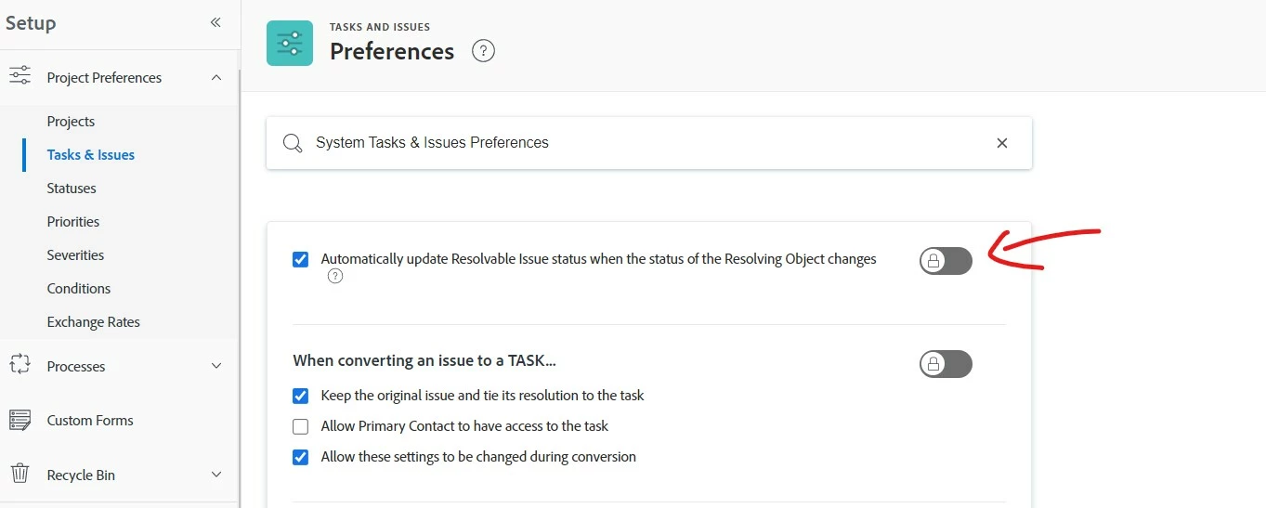The width and height of the screenshot is (1266, 508).
Task: Click the Project Preferences sliders icon
Action: (x=20, y=77)
